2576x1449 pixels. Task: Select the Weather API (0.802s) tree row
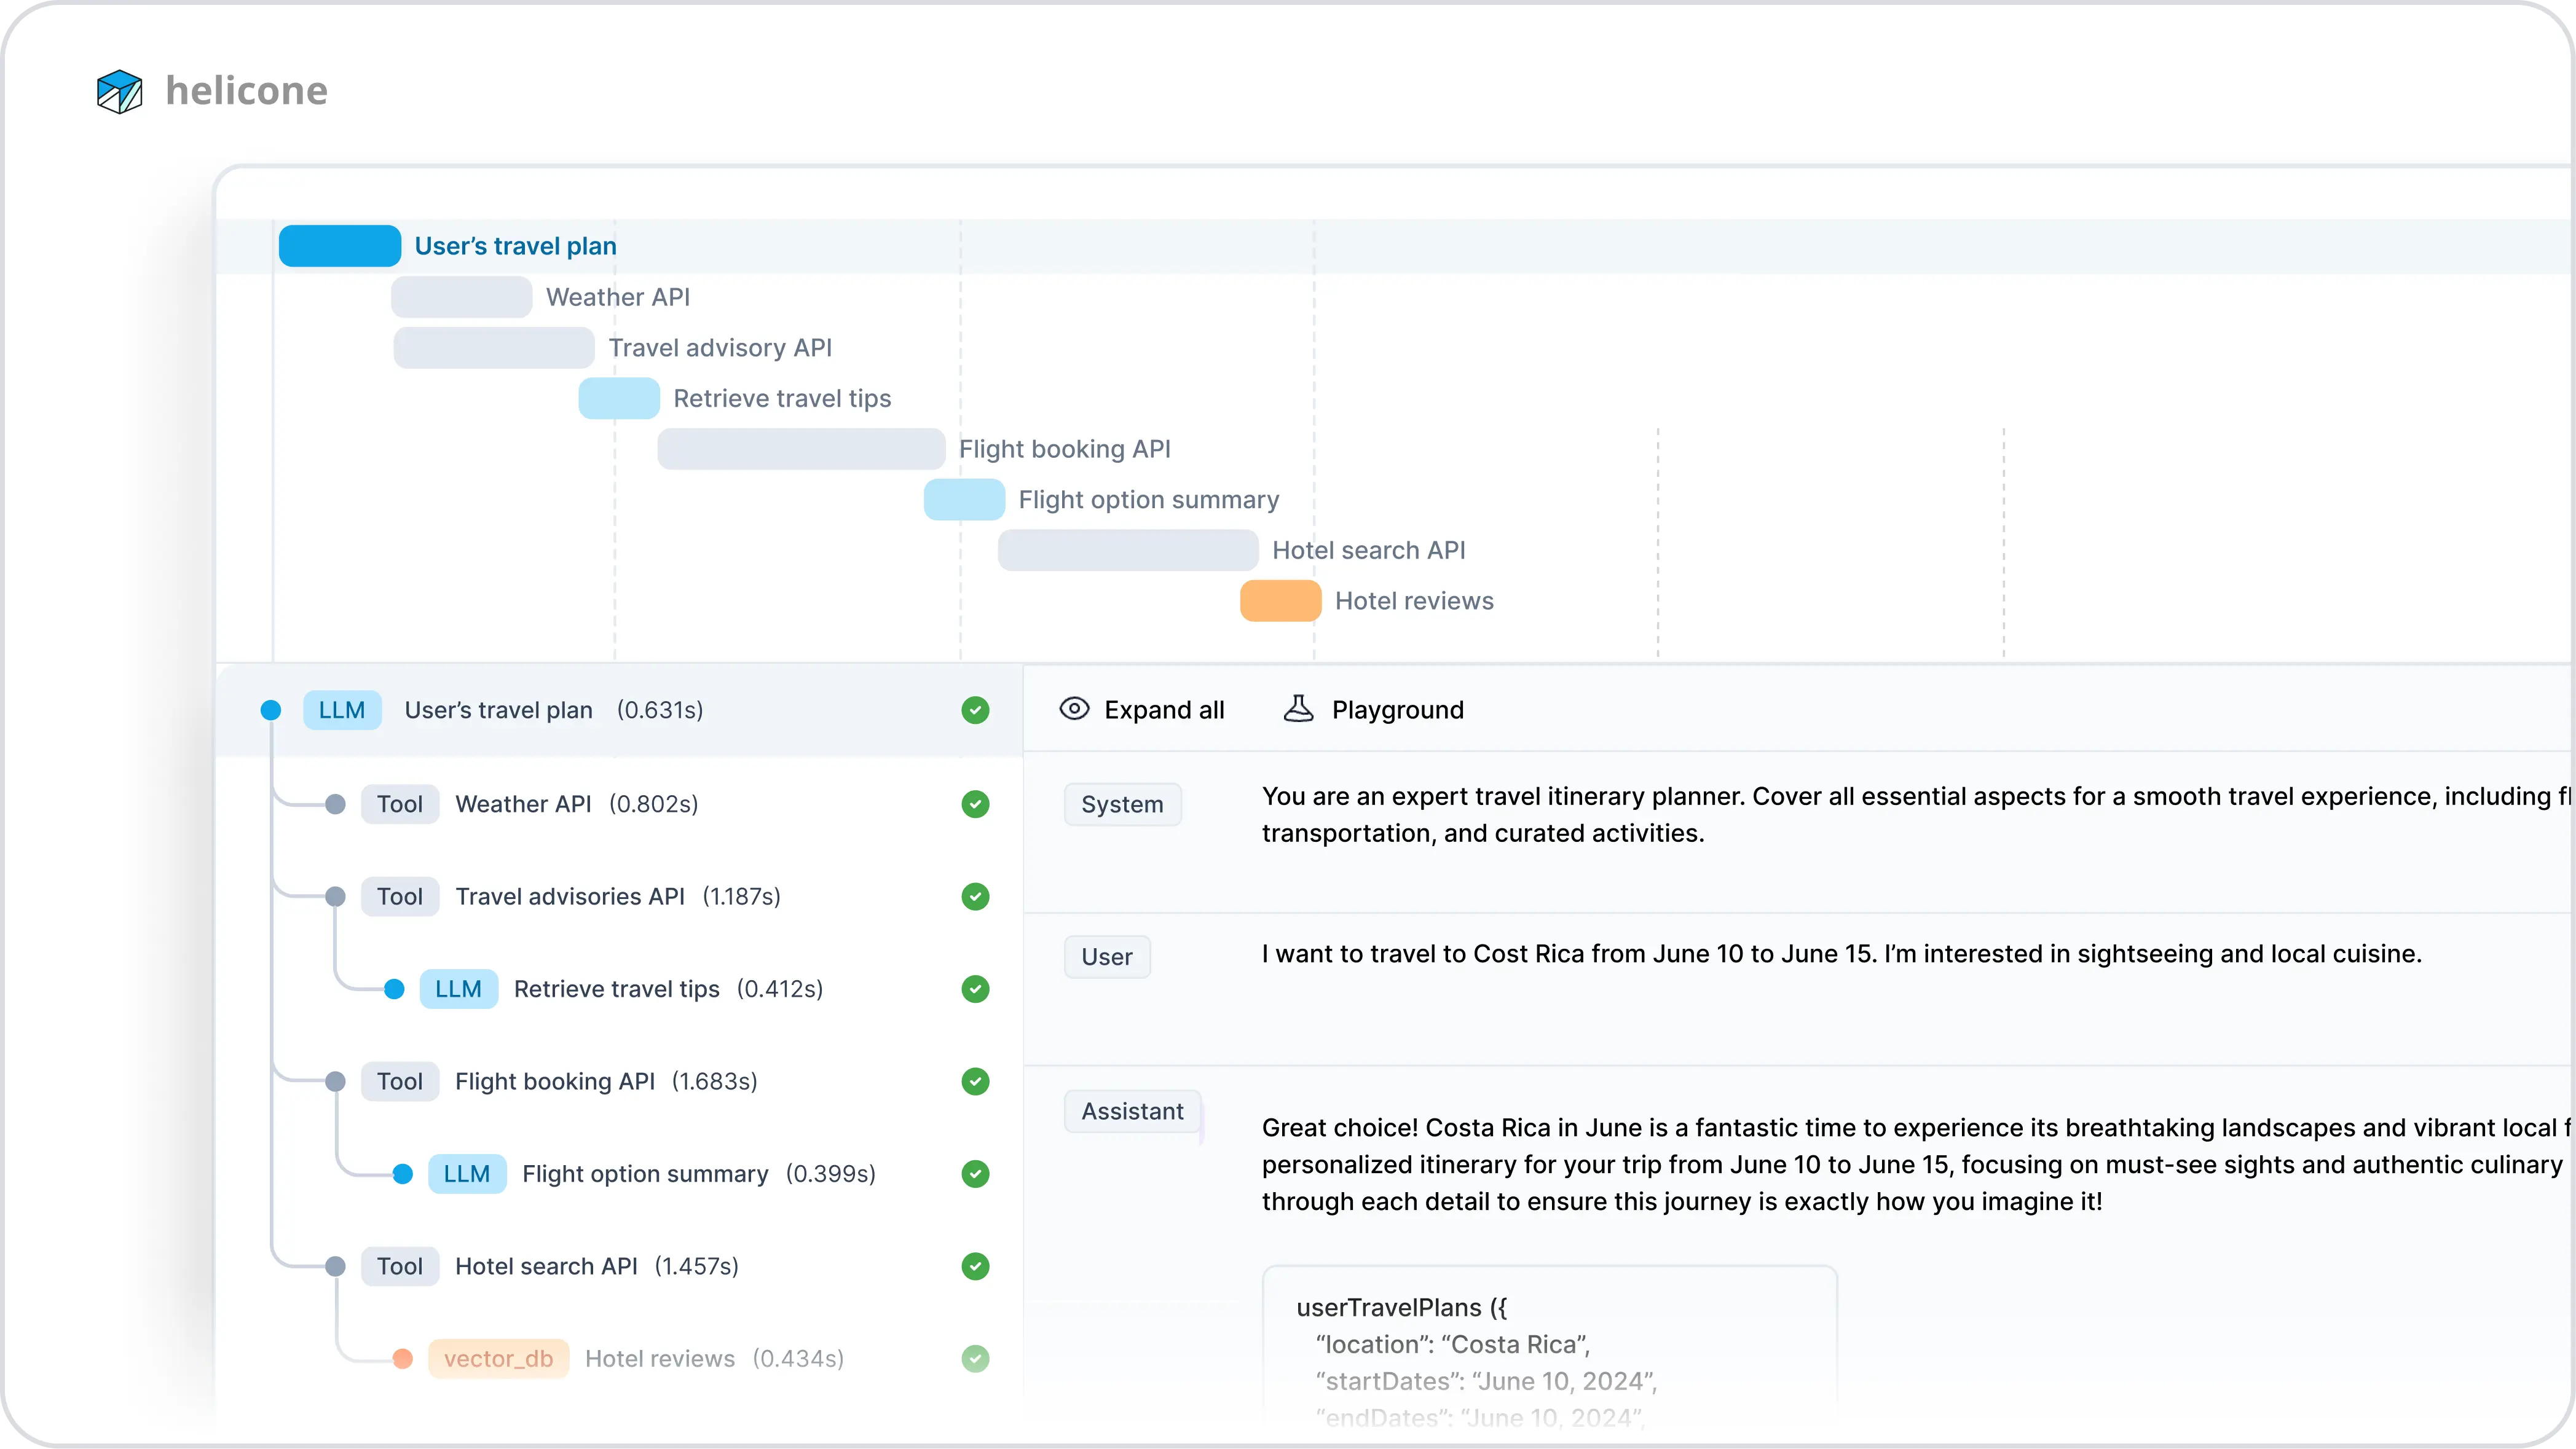pos(620,804)
